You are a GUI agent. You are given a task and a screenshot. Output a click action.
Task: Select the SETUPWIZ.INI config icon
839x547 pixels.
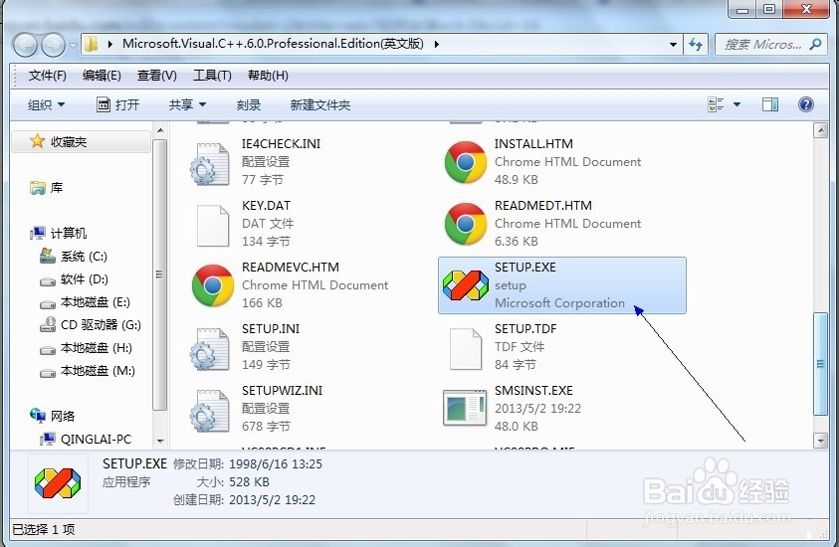click(x=210, y=411)
